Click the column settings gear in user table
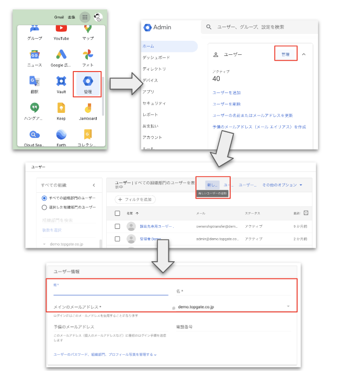This screenshot has height=371, width=341. tap(306, 213)
